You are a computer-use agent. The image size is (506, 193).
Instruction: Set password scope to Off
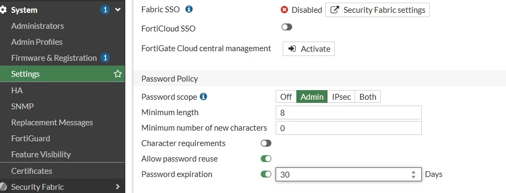point(286,97)
